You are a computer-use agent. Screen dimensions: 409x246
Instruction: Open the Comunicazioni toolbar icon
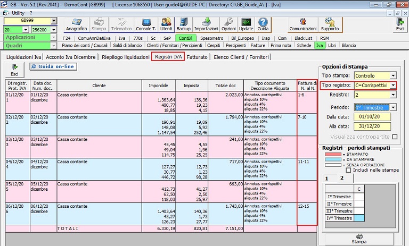[x=303, y=25]
